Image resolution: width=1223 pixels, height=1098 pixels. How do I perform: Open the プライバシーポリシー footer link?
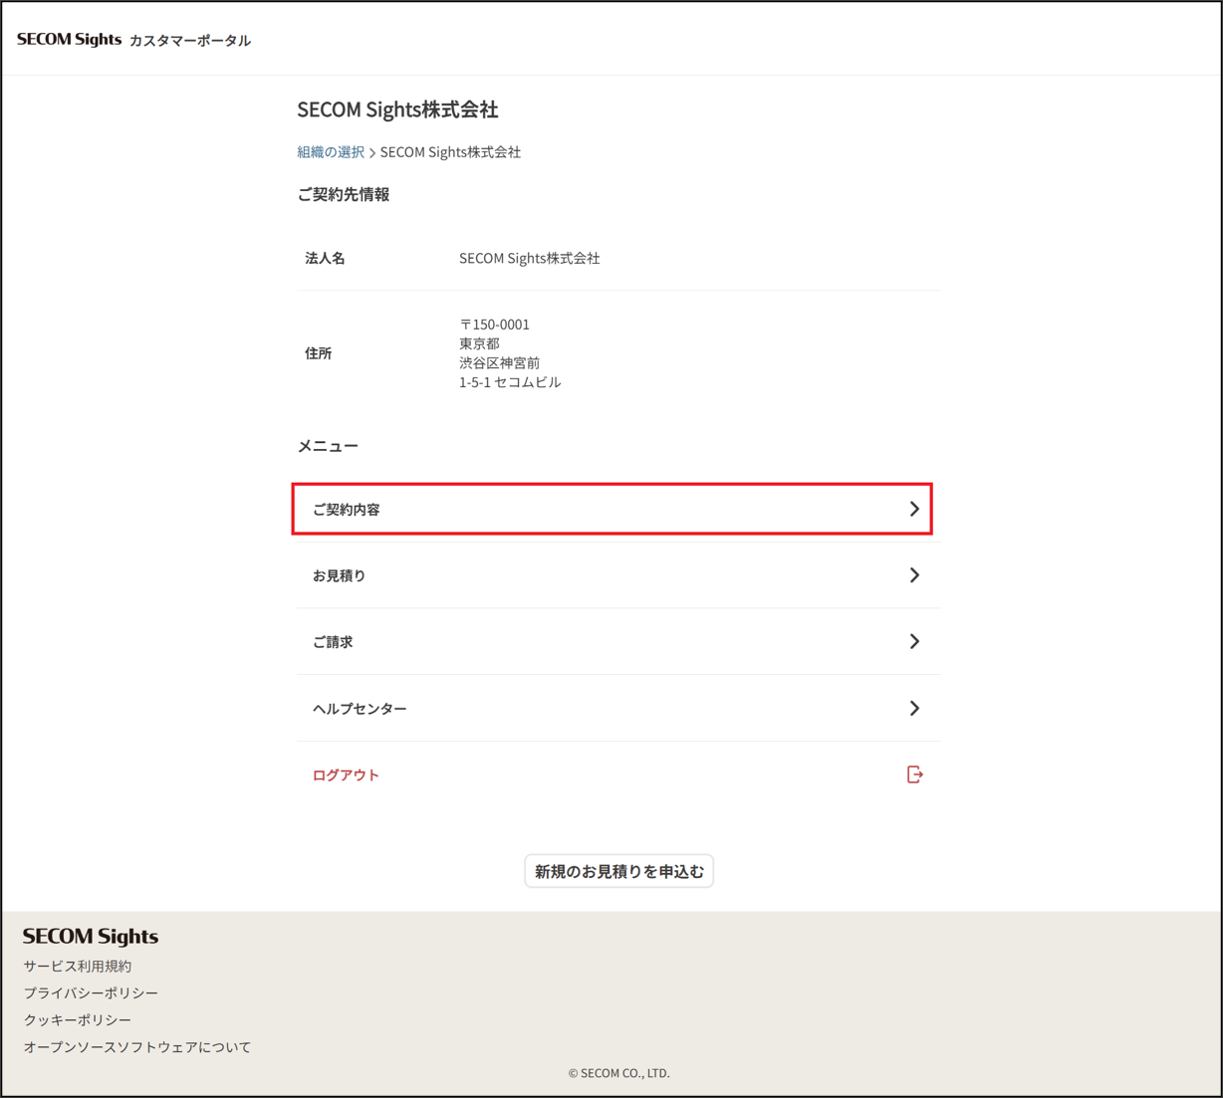[x=91, y=992]
